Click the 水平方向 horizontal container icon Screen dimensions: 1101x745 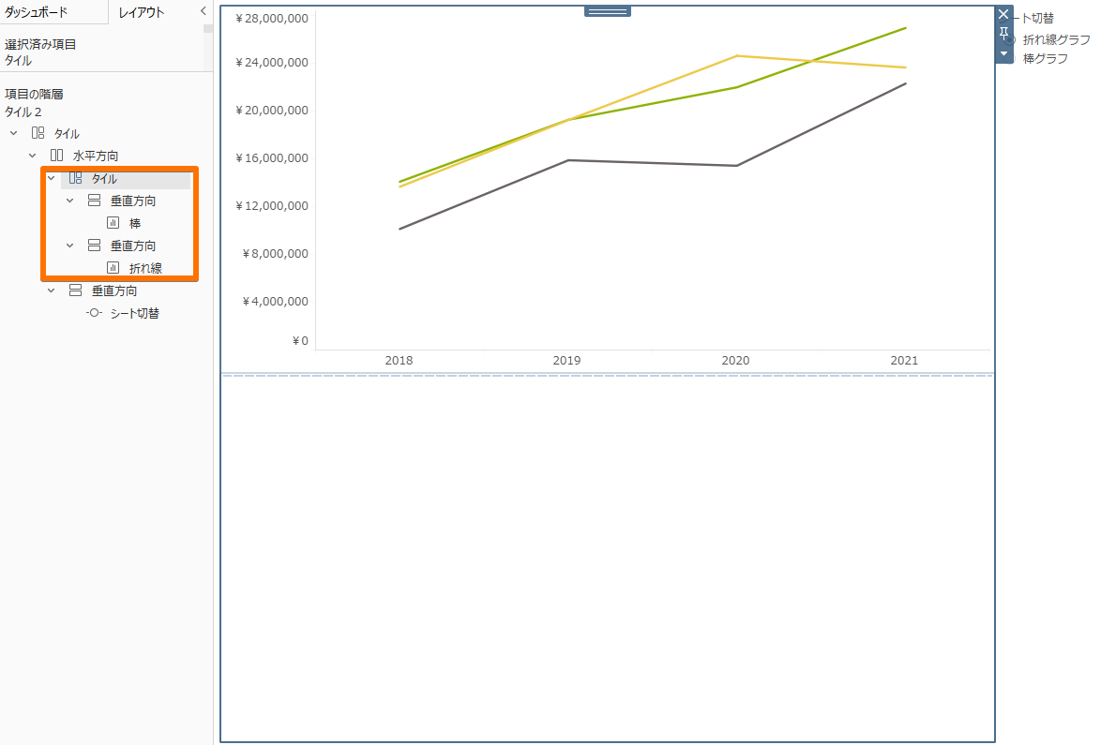tap(57, 155)
